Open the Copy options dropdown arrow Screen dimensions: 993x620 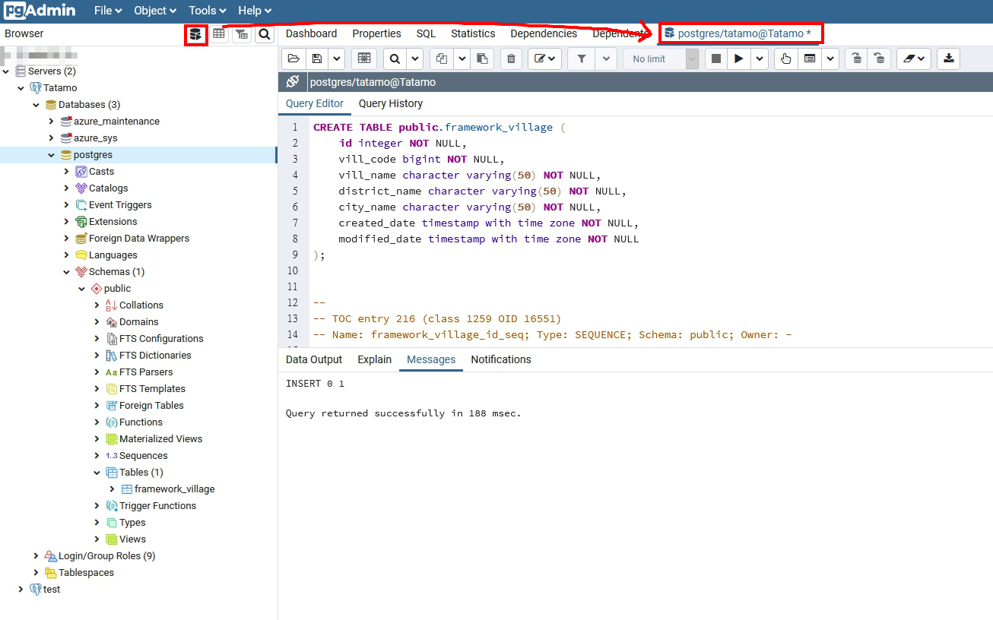click(462, 59)
